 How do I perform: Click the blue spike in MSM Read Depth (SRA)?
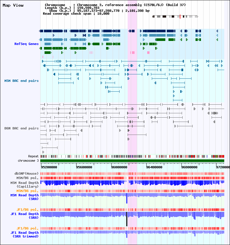tap(127, 198)
